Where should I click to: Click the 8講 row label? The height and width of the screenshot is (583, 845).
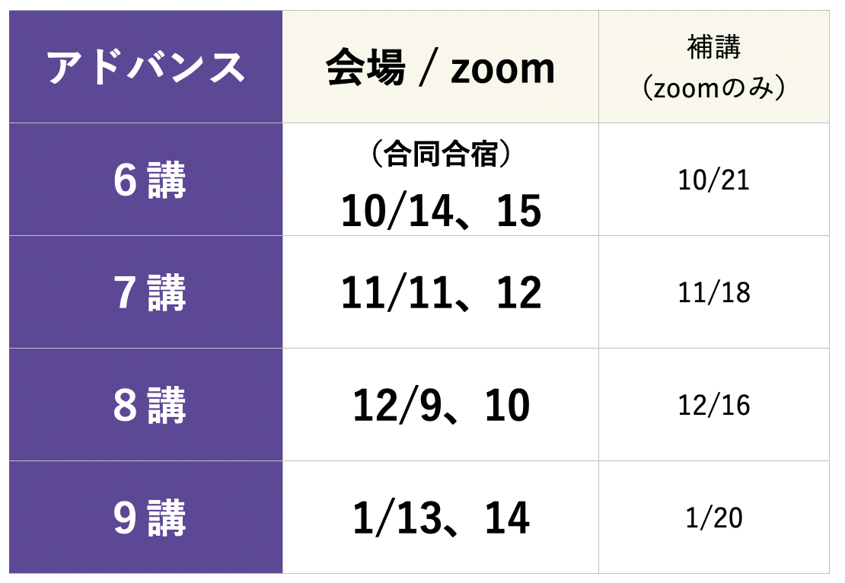tap(149, 405)
